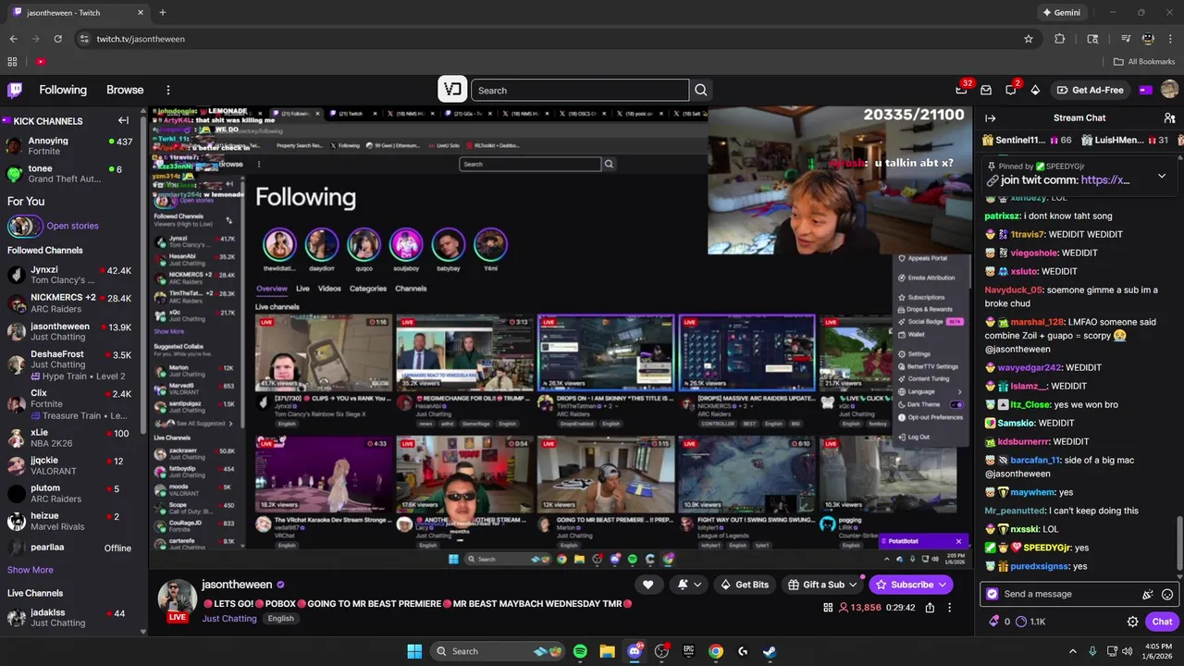Open chat community users icon
1184x666 pixels.
tap(1169, 117)
